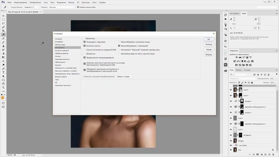Open the Adjustments panel options menu

tap(276, 51)
